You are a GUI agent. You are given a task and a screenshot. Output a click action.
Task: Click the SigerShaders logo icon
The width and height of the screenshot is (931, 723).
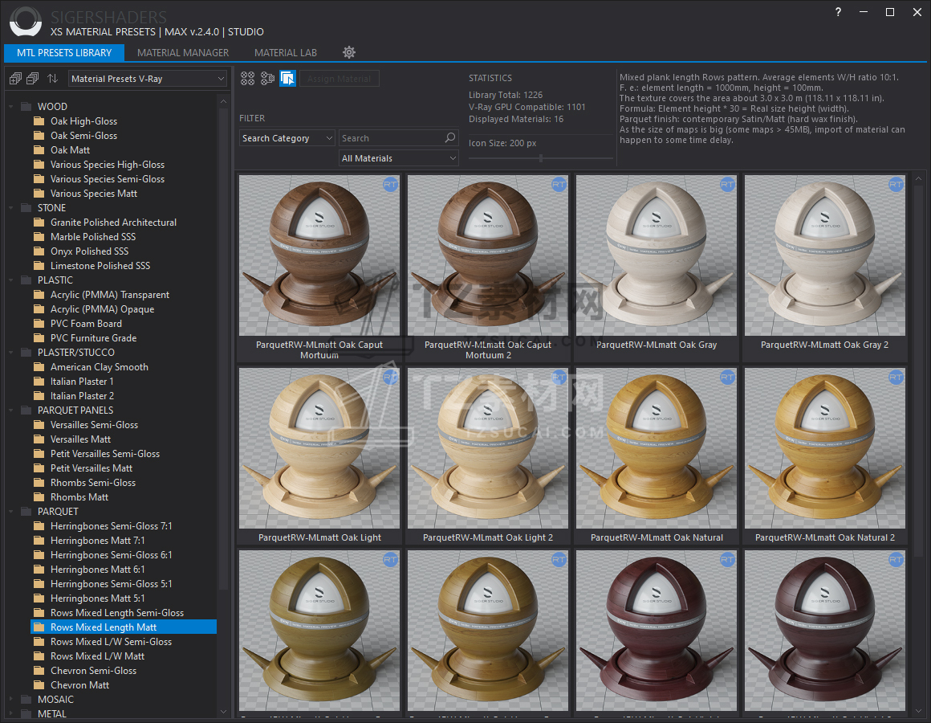(x=26, y=22)
